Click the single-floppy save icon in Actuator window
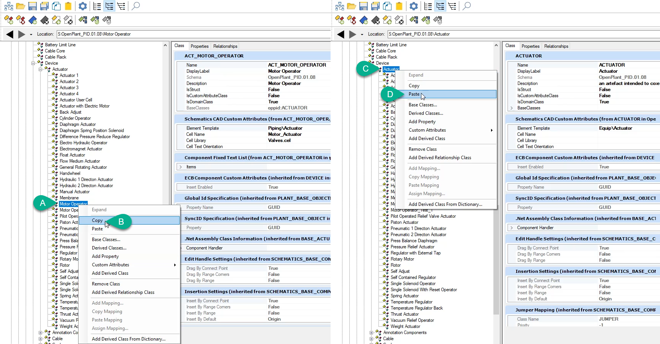 coord(363,6)
